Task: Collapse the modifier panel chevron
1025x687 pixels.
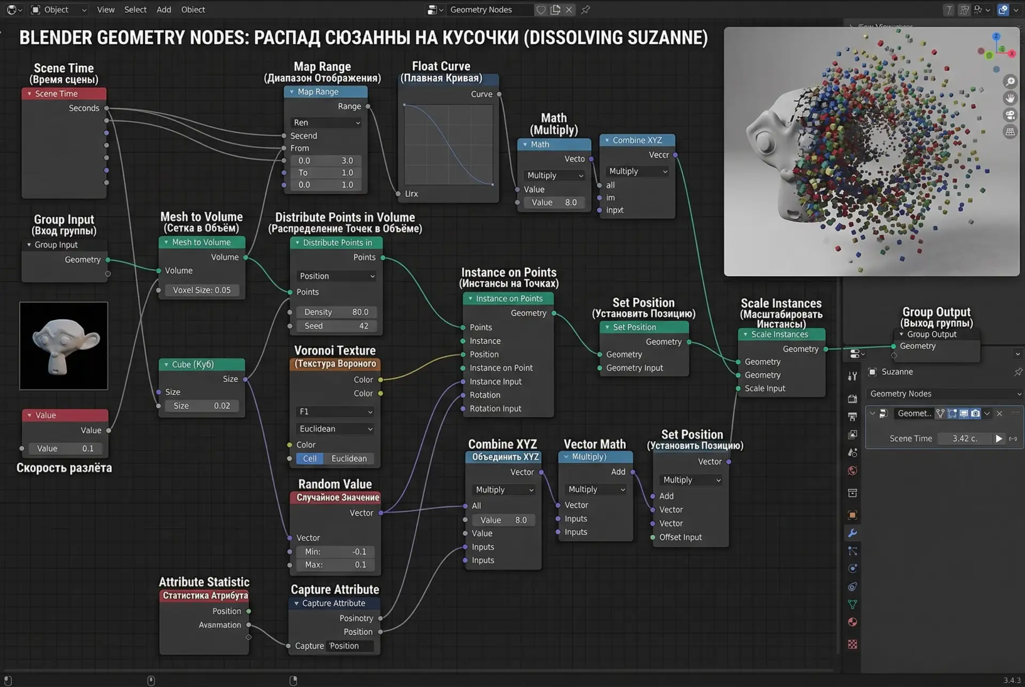Action: tap(872, 413)
